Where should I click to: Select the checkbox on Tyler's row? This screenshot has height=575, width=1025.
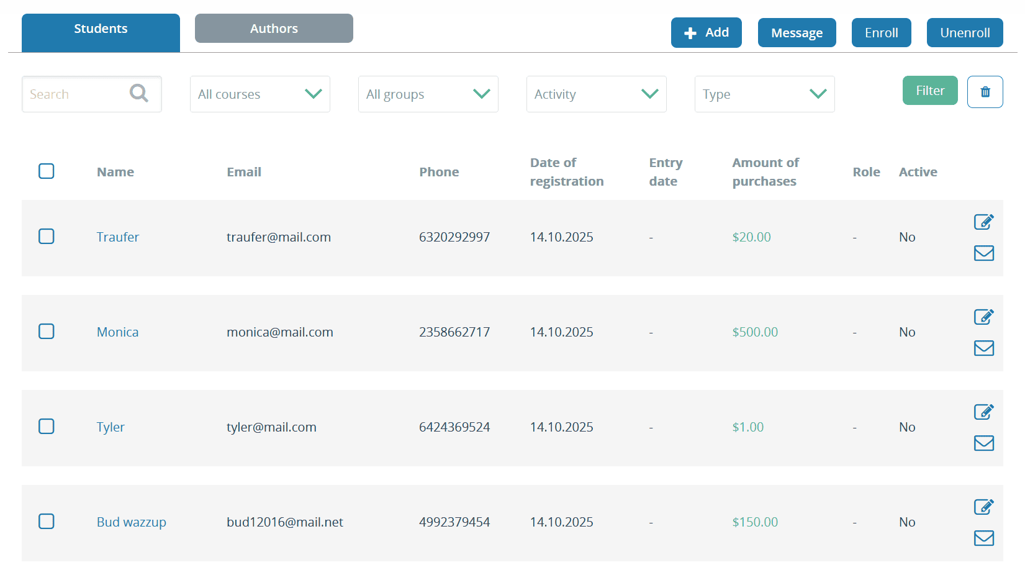click(x=46, y=427)
